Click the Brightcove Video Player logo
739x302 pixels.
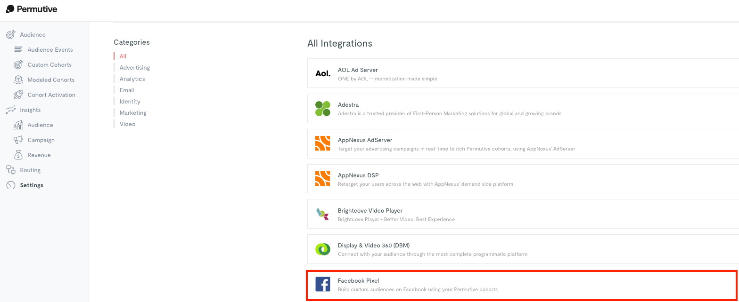coord(323,214)
